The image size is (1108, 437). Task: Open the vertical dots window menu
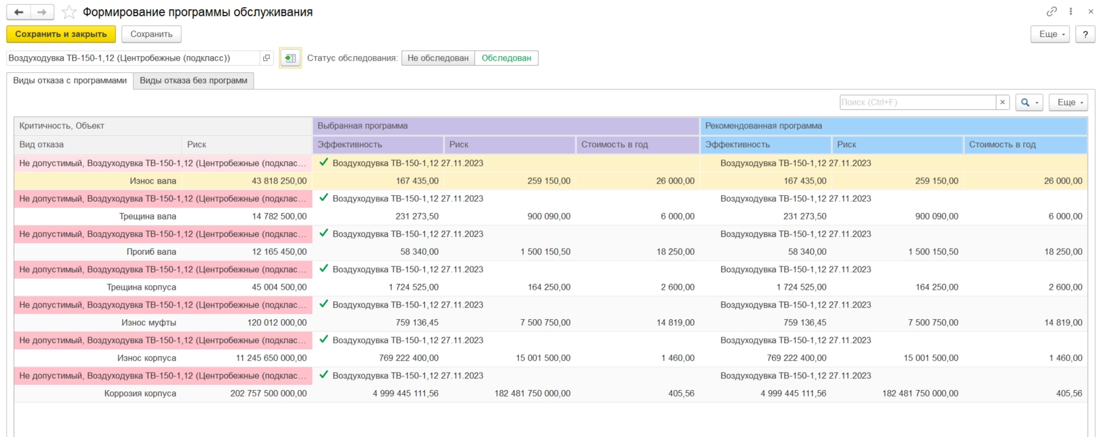1071,12
